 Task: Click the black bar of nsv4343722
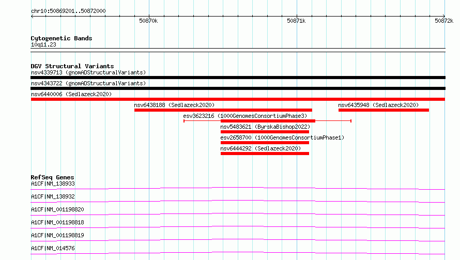coord(238,88)
